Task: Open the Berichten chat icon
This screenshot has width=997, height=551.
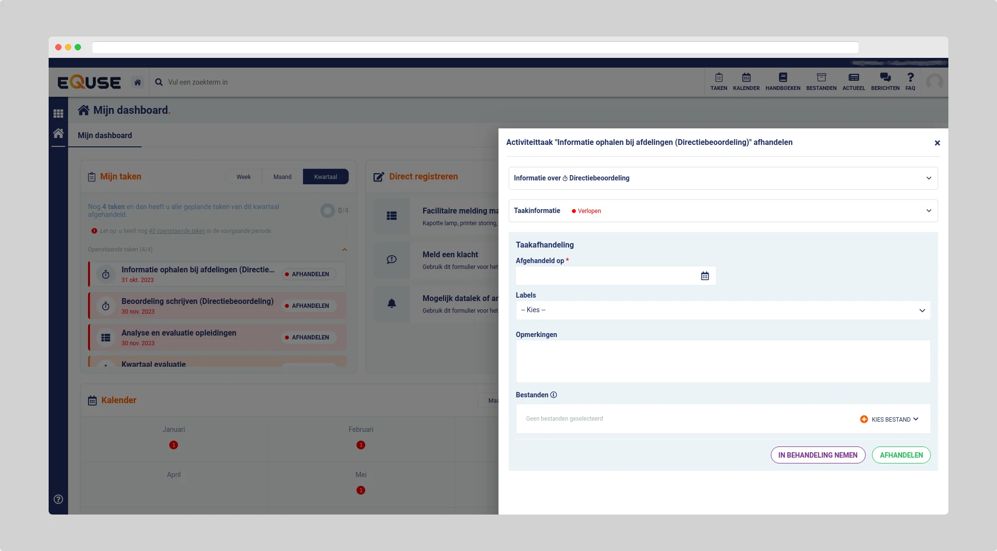Action: 885,81
